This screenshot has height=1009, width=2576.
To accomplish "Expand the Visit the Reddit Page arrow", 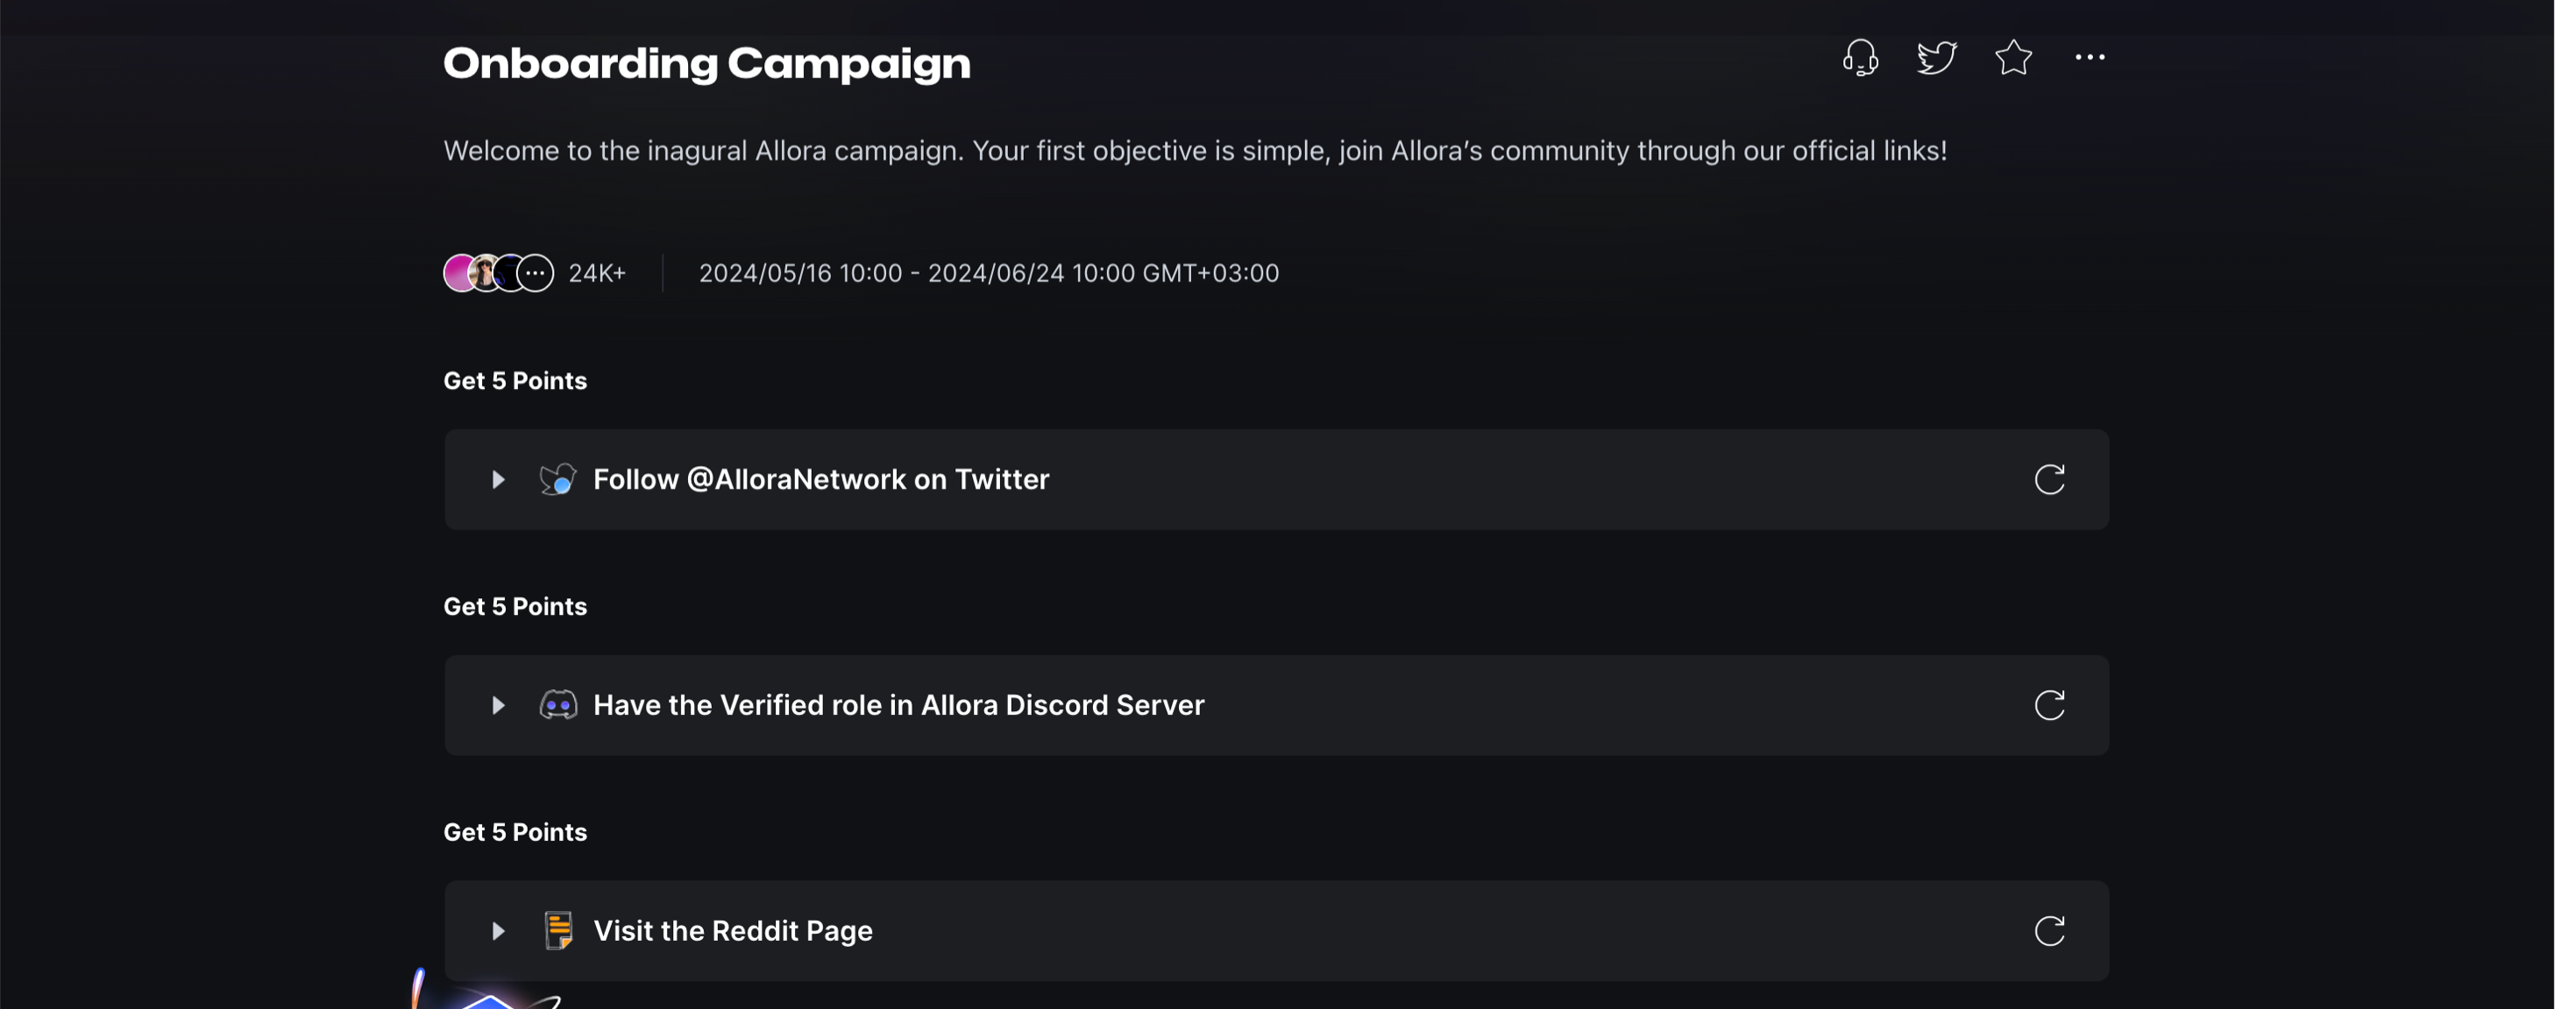I will (x=498, y=931).
